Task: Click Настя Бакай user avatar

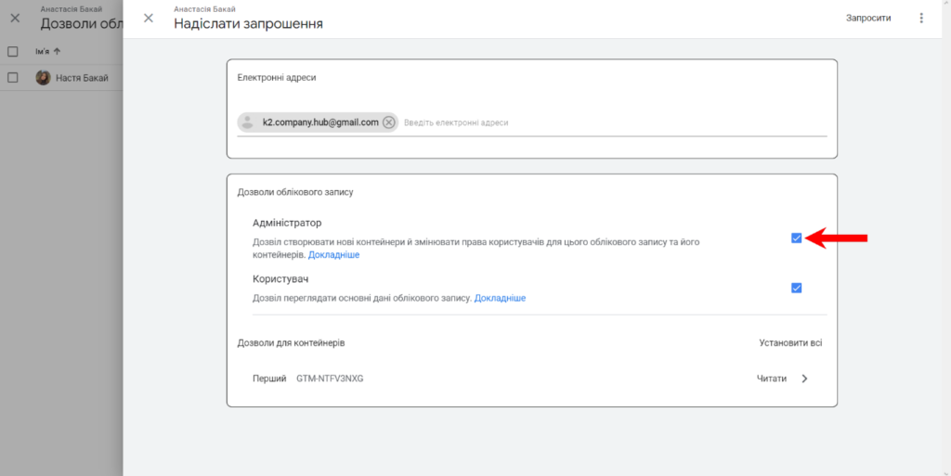Action: 43,78
